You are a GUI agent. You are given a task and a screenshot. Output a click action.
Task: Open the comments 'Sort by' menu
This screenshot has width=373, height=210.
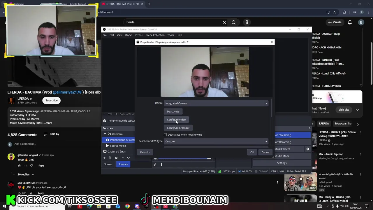(52, 134)
